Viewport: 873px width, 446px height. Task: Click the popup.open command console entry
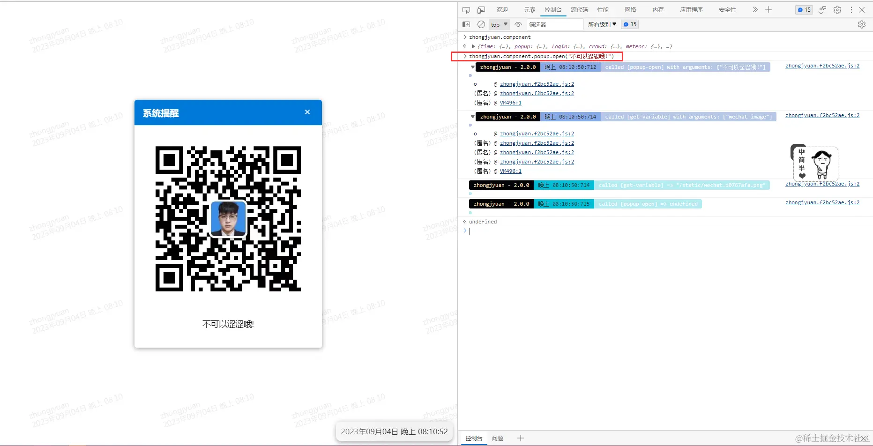tap(541, 56)
